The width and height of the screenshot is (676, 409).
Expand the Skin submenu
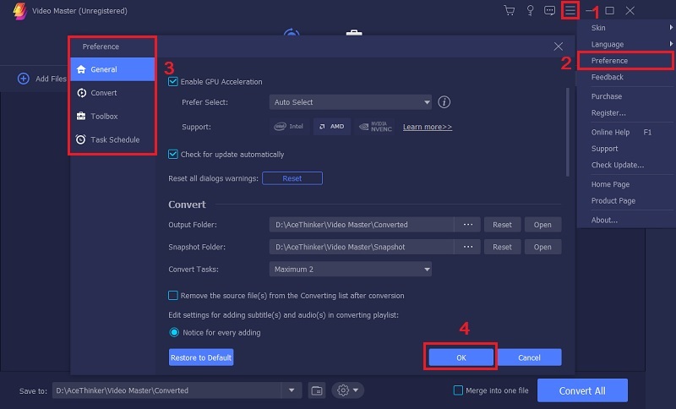(x=625, y=28)
